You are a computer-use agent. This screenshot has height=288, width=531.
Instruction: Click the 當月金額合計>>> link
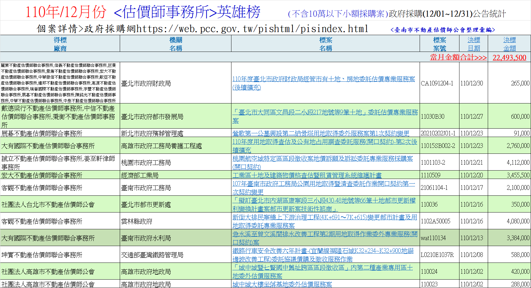pos(458,57)
